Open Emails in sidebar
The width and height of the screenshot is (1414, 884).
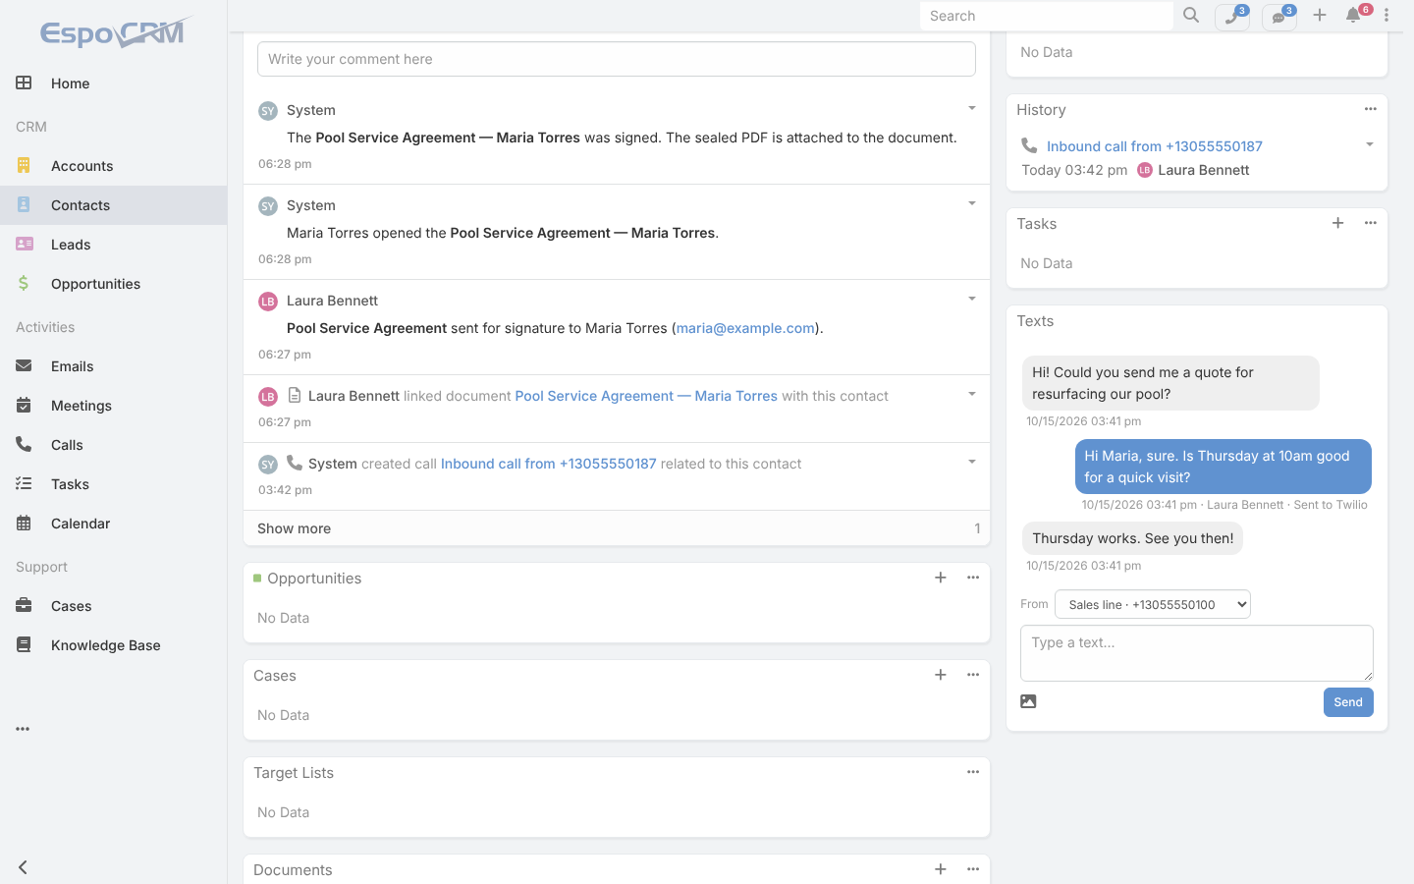pyautogui.click(x=114, y=366)
